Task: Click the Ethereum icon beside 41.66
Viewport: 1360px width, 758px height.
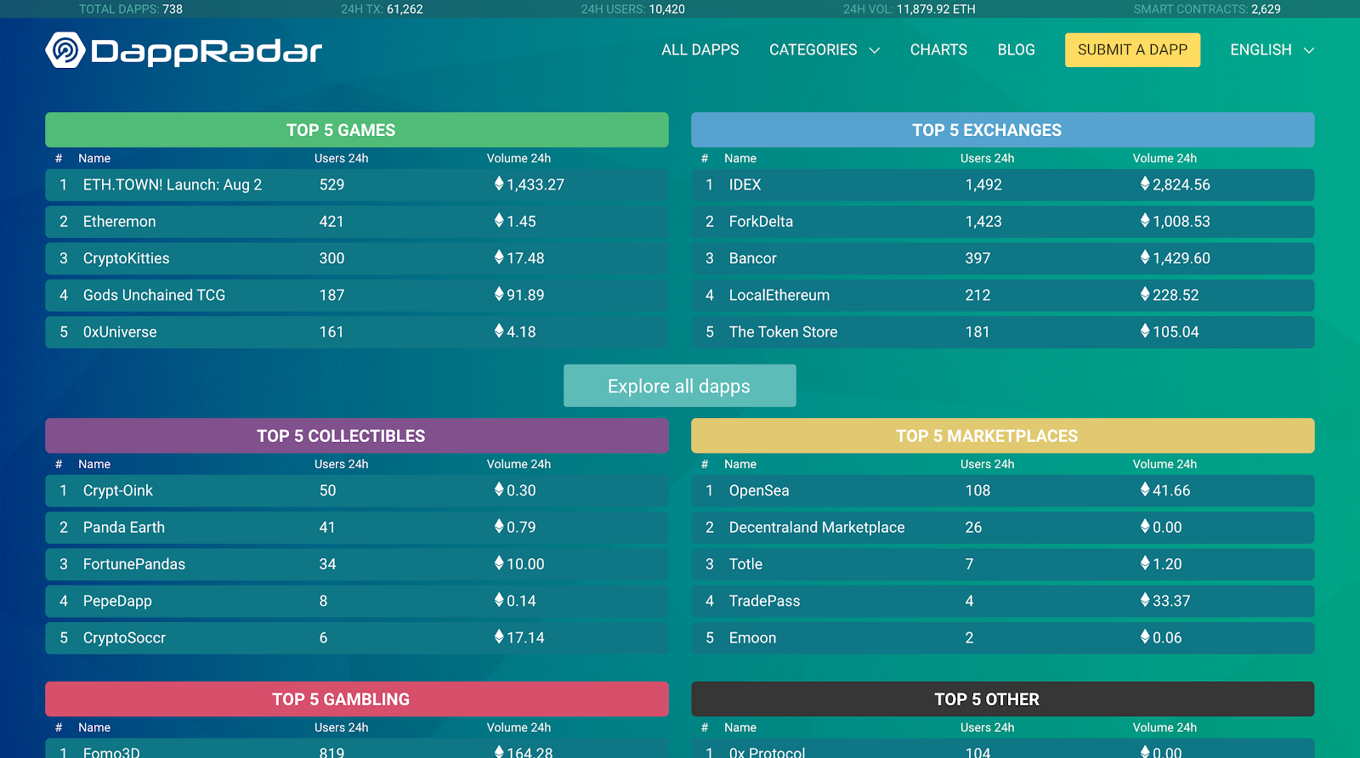Action: 1145,489
